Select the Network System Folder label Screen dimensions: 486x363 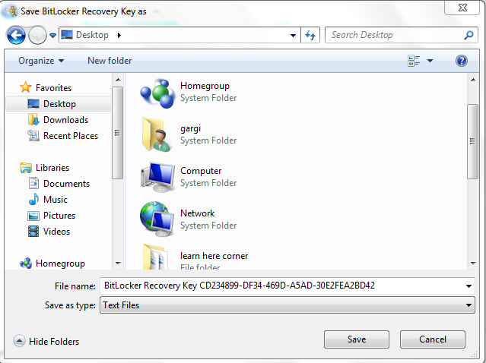[x=208, y=226]
